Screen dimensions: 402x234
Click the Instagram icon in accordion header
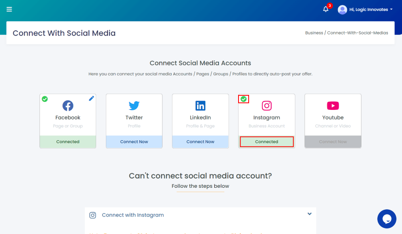pyautogui.click(x=93, y=215)
